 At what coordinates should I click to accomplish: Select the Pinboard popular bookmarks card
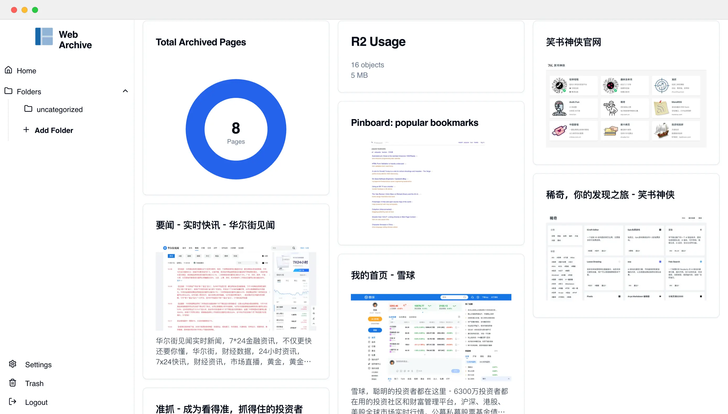coord(431,174)
